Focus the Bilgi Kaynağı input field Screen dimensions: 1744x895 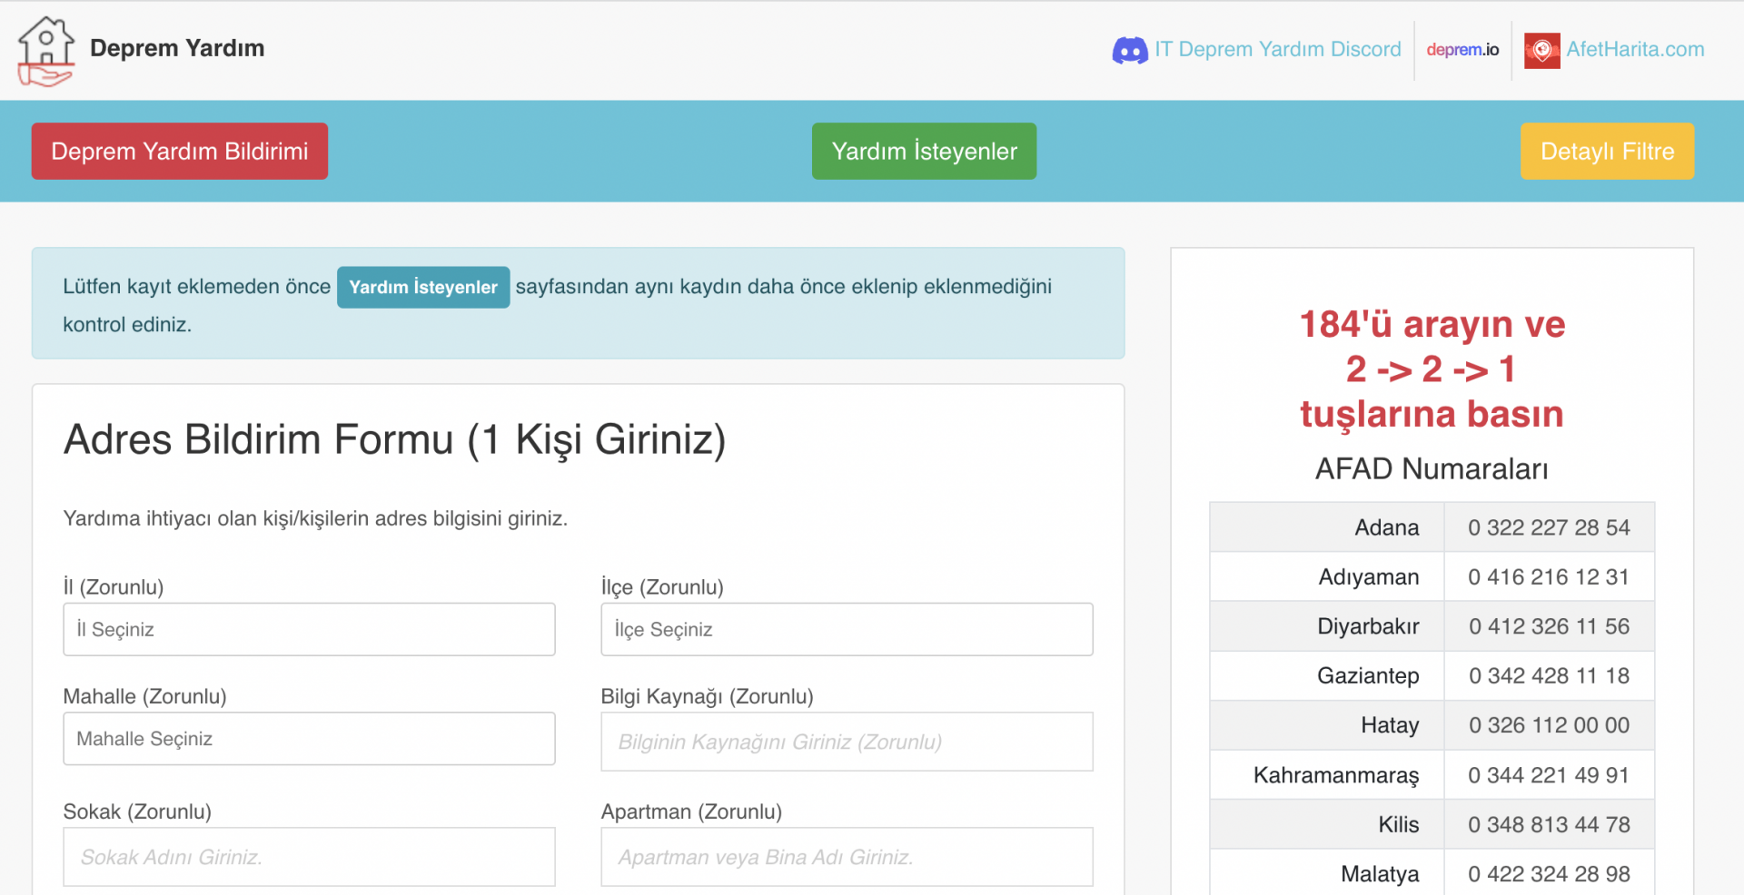point(847,743)
